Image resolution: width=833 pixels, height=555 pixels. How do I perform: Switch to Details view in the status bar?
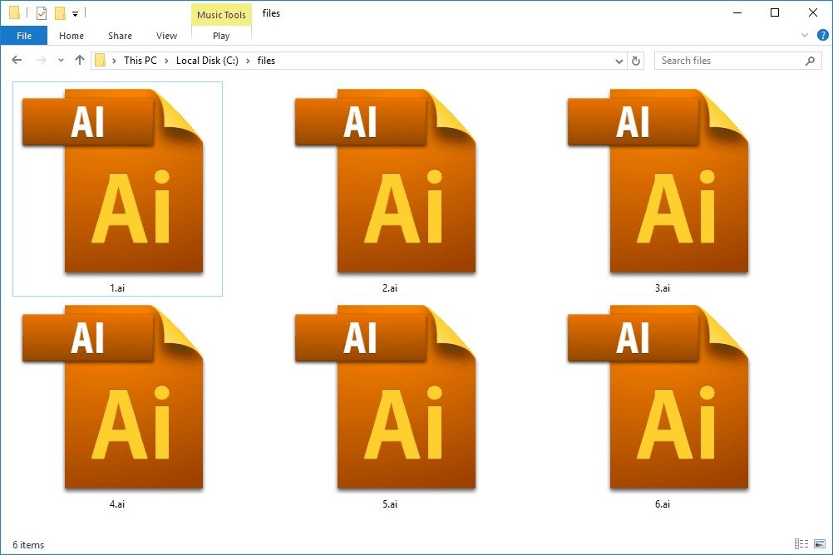pyautogui.click(x=801, y=544)
